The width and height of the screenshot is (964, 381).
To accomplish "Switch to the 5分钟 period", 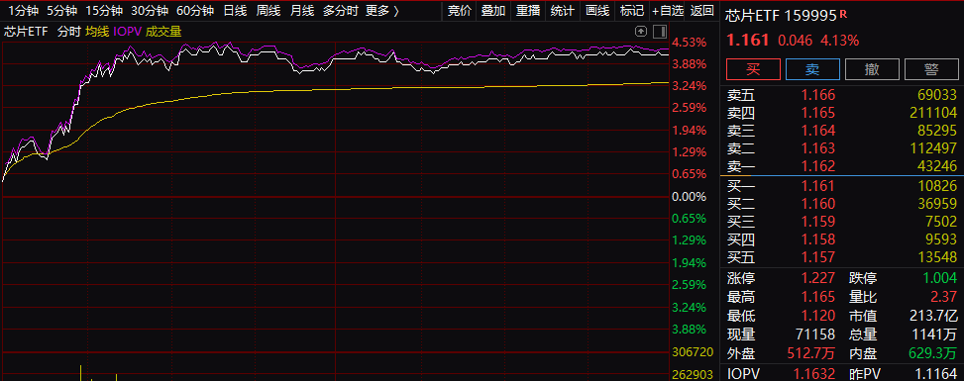I will [x=61, y=11].
